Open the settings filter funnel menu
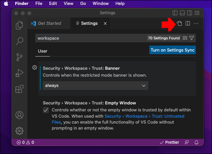Image resolution: width=212 pixels, height=154 pixels. tap(192, 38)
